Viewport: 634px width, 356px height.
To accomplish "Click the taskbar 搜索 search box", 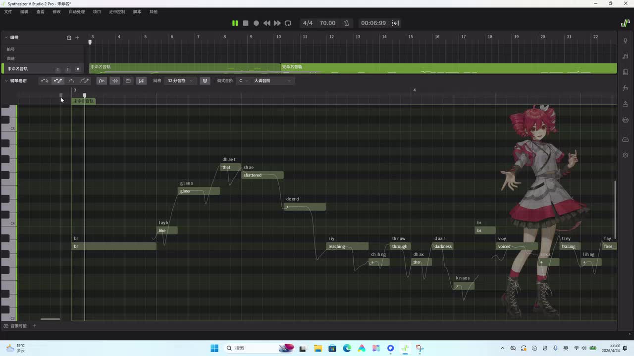I will click(259, 348).
